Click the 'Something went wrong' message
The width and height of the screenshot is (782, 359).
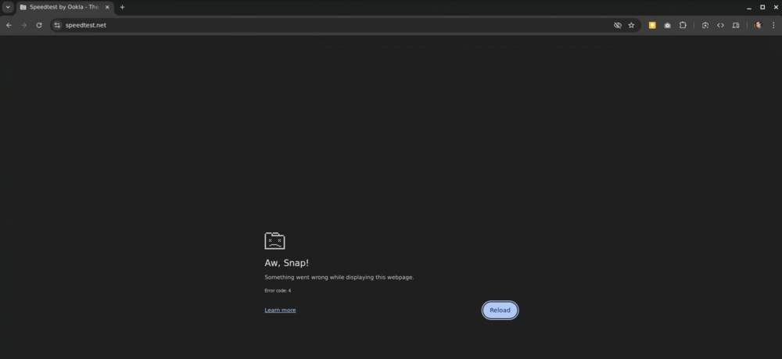click(339, 277)
